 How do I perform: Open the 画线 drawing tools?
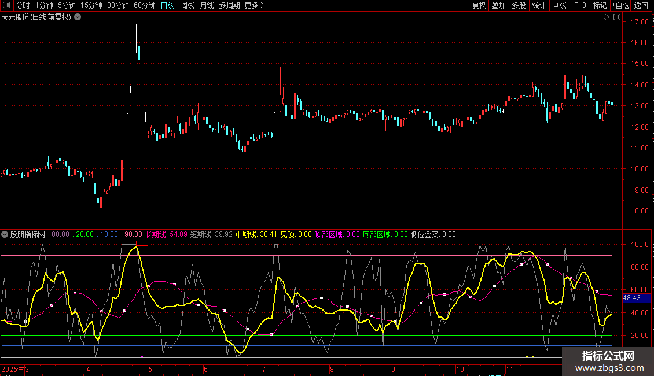click(x=559, y=6)
